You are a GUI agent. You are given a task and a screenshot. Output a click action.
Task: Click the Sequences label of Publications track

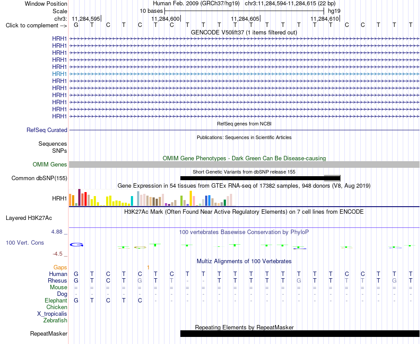click(x=53, y=144)
